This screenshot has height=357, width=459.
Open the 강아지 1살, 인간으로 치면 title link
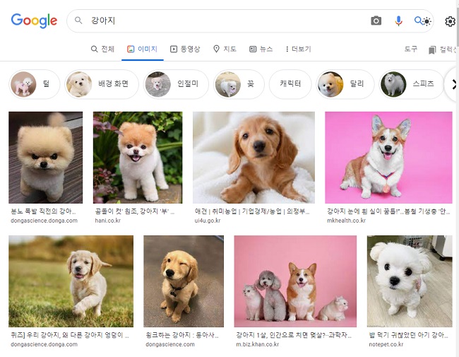pos(294,335)
